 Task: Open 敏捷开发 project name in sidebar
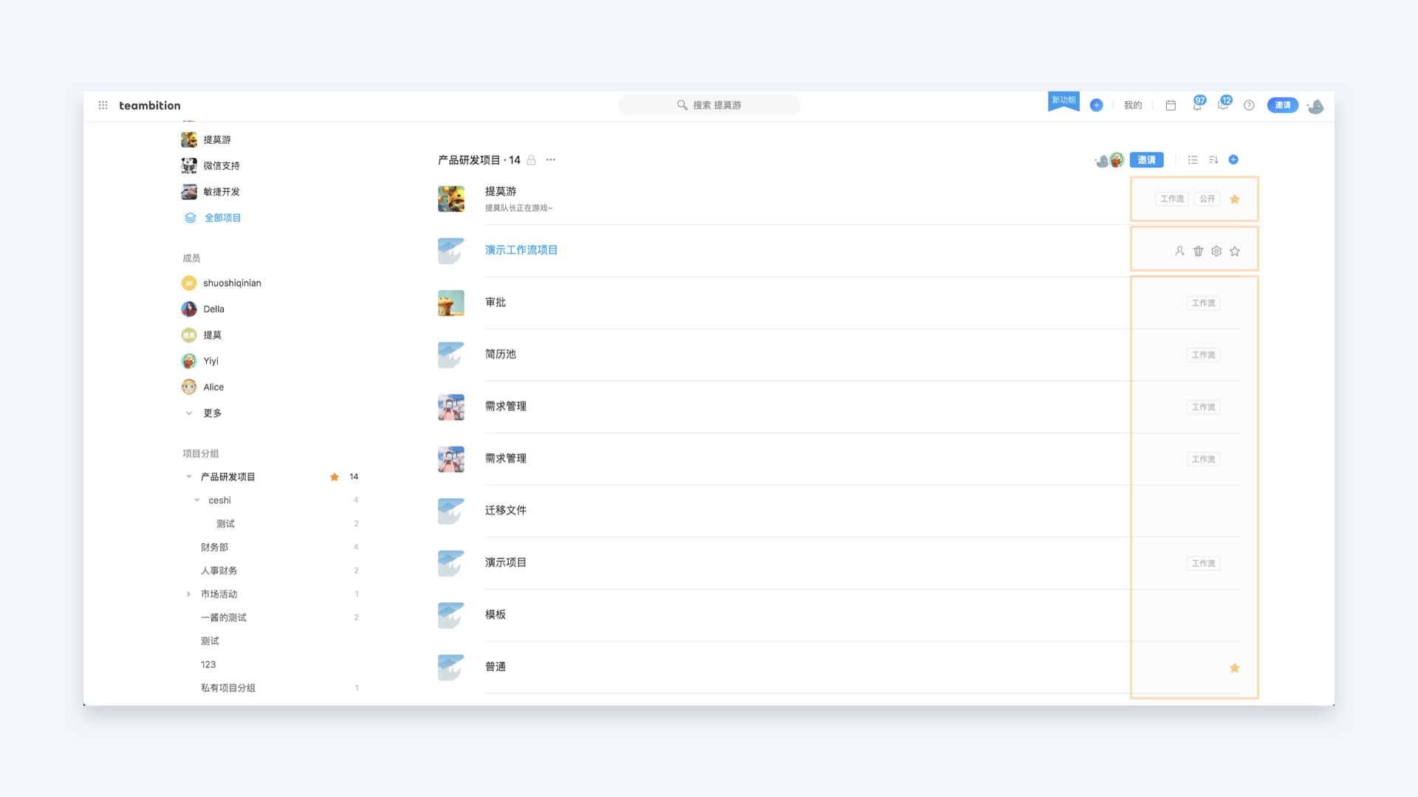(222, 192)
